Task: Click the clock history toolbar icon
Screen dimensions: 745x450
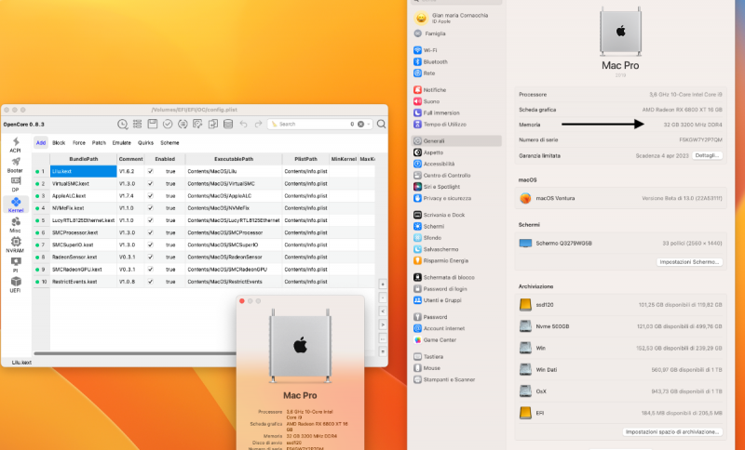Action: [x=122, y=124]
